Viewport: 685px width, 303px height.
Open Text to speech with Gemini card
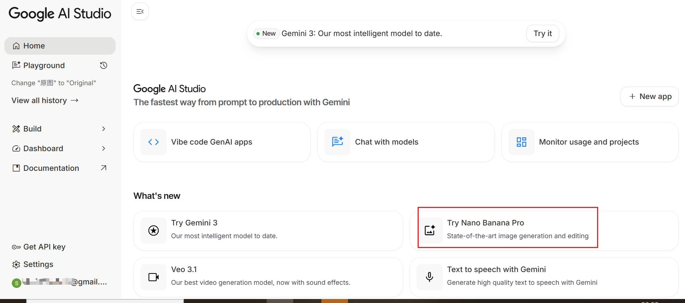(x=544, y=277)
